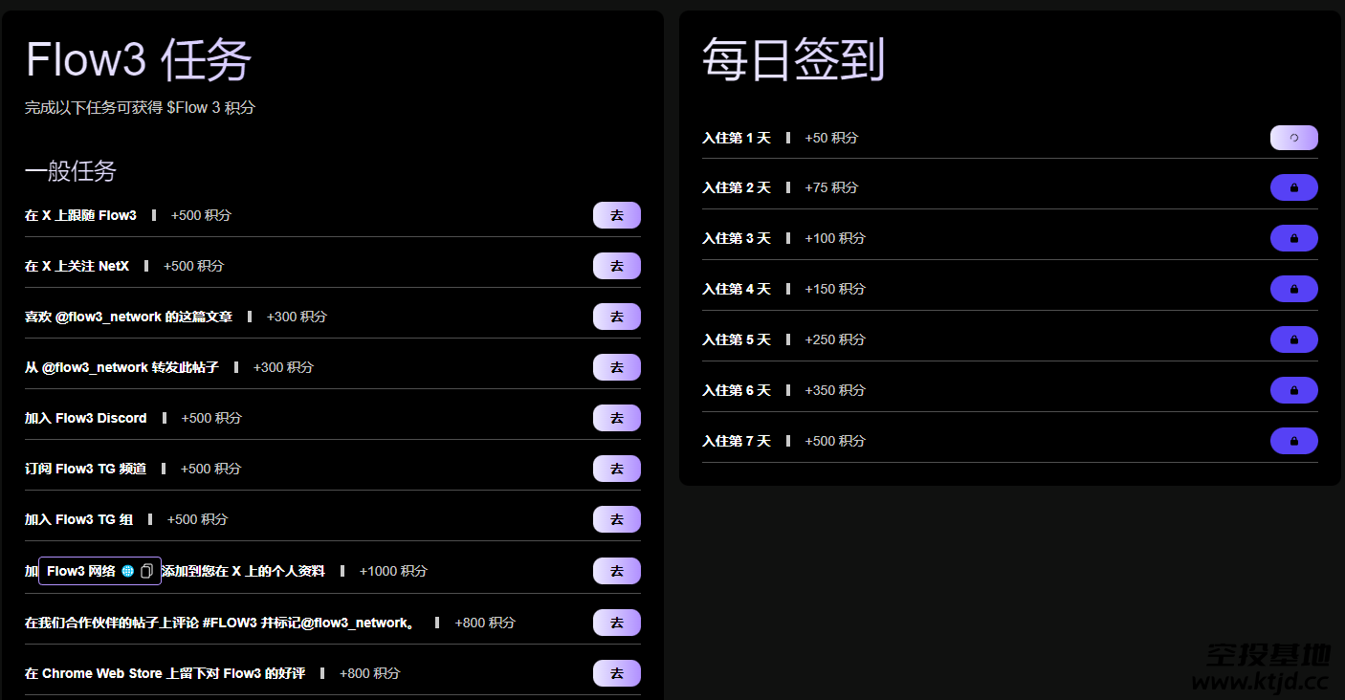Click the 入住第 2 天 label
Image resolution: width=1345 pixels, height=700 pixels.
[736, 187]
